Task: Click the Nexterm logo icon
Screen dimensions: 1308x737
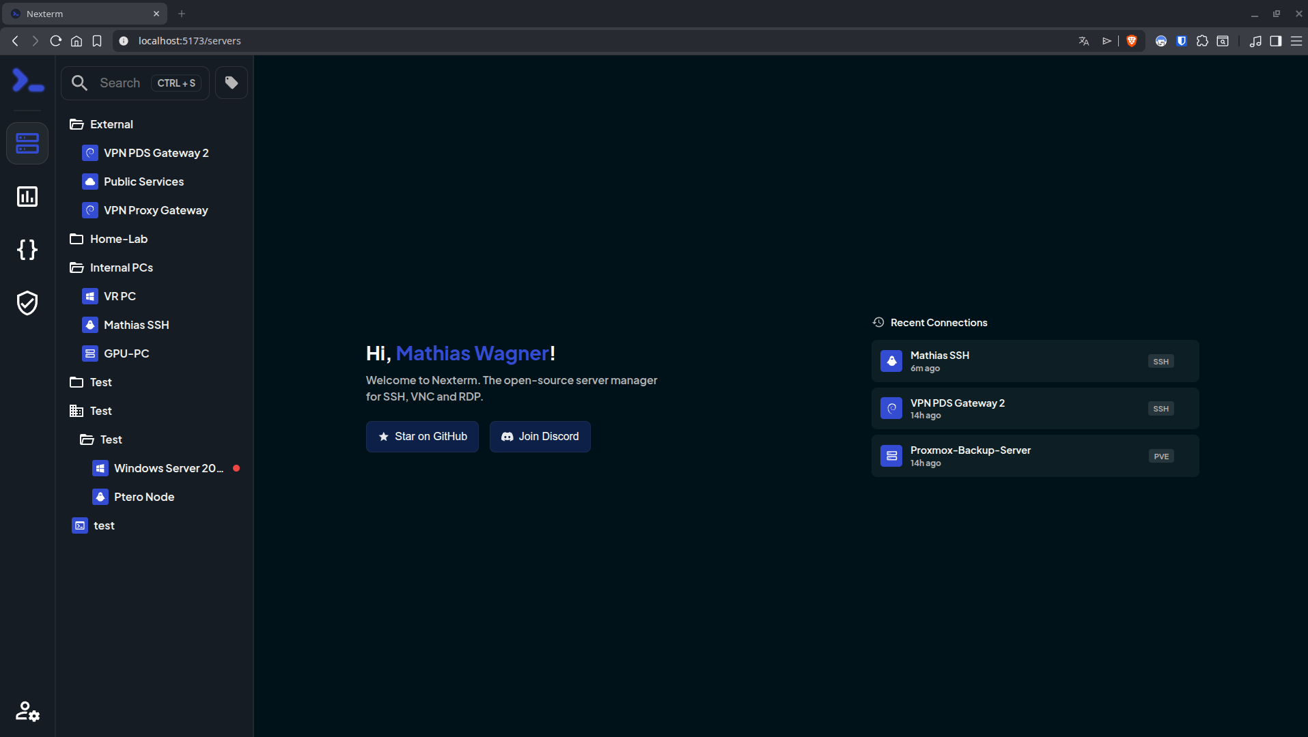Action: click(x=28, y=81)
